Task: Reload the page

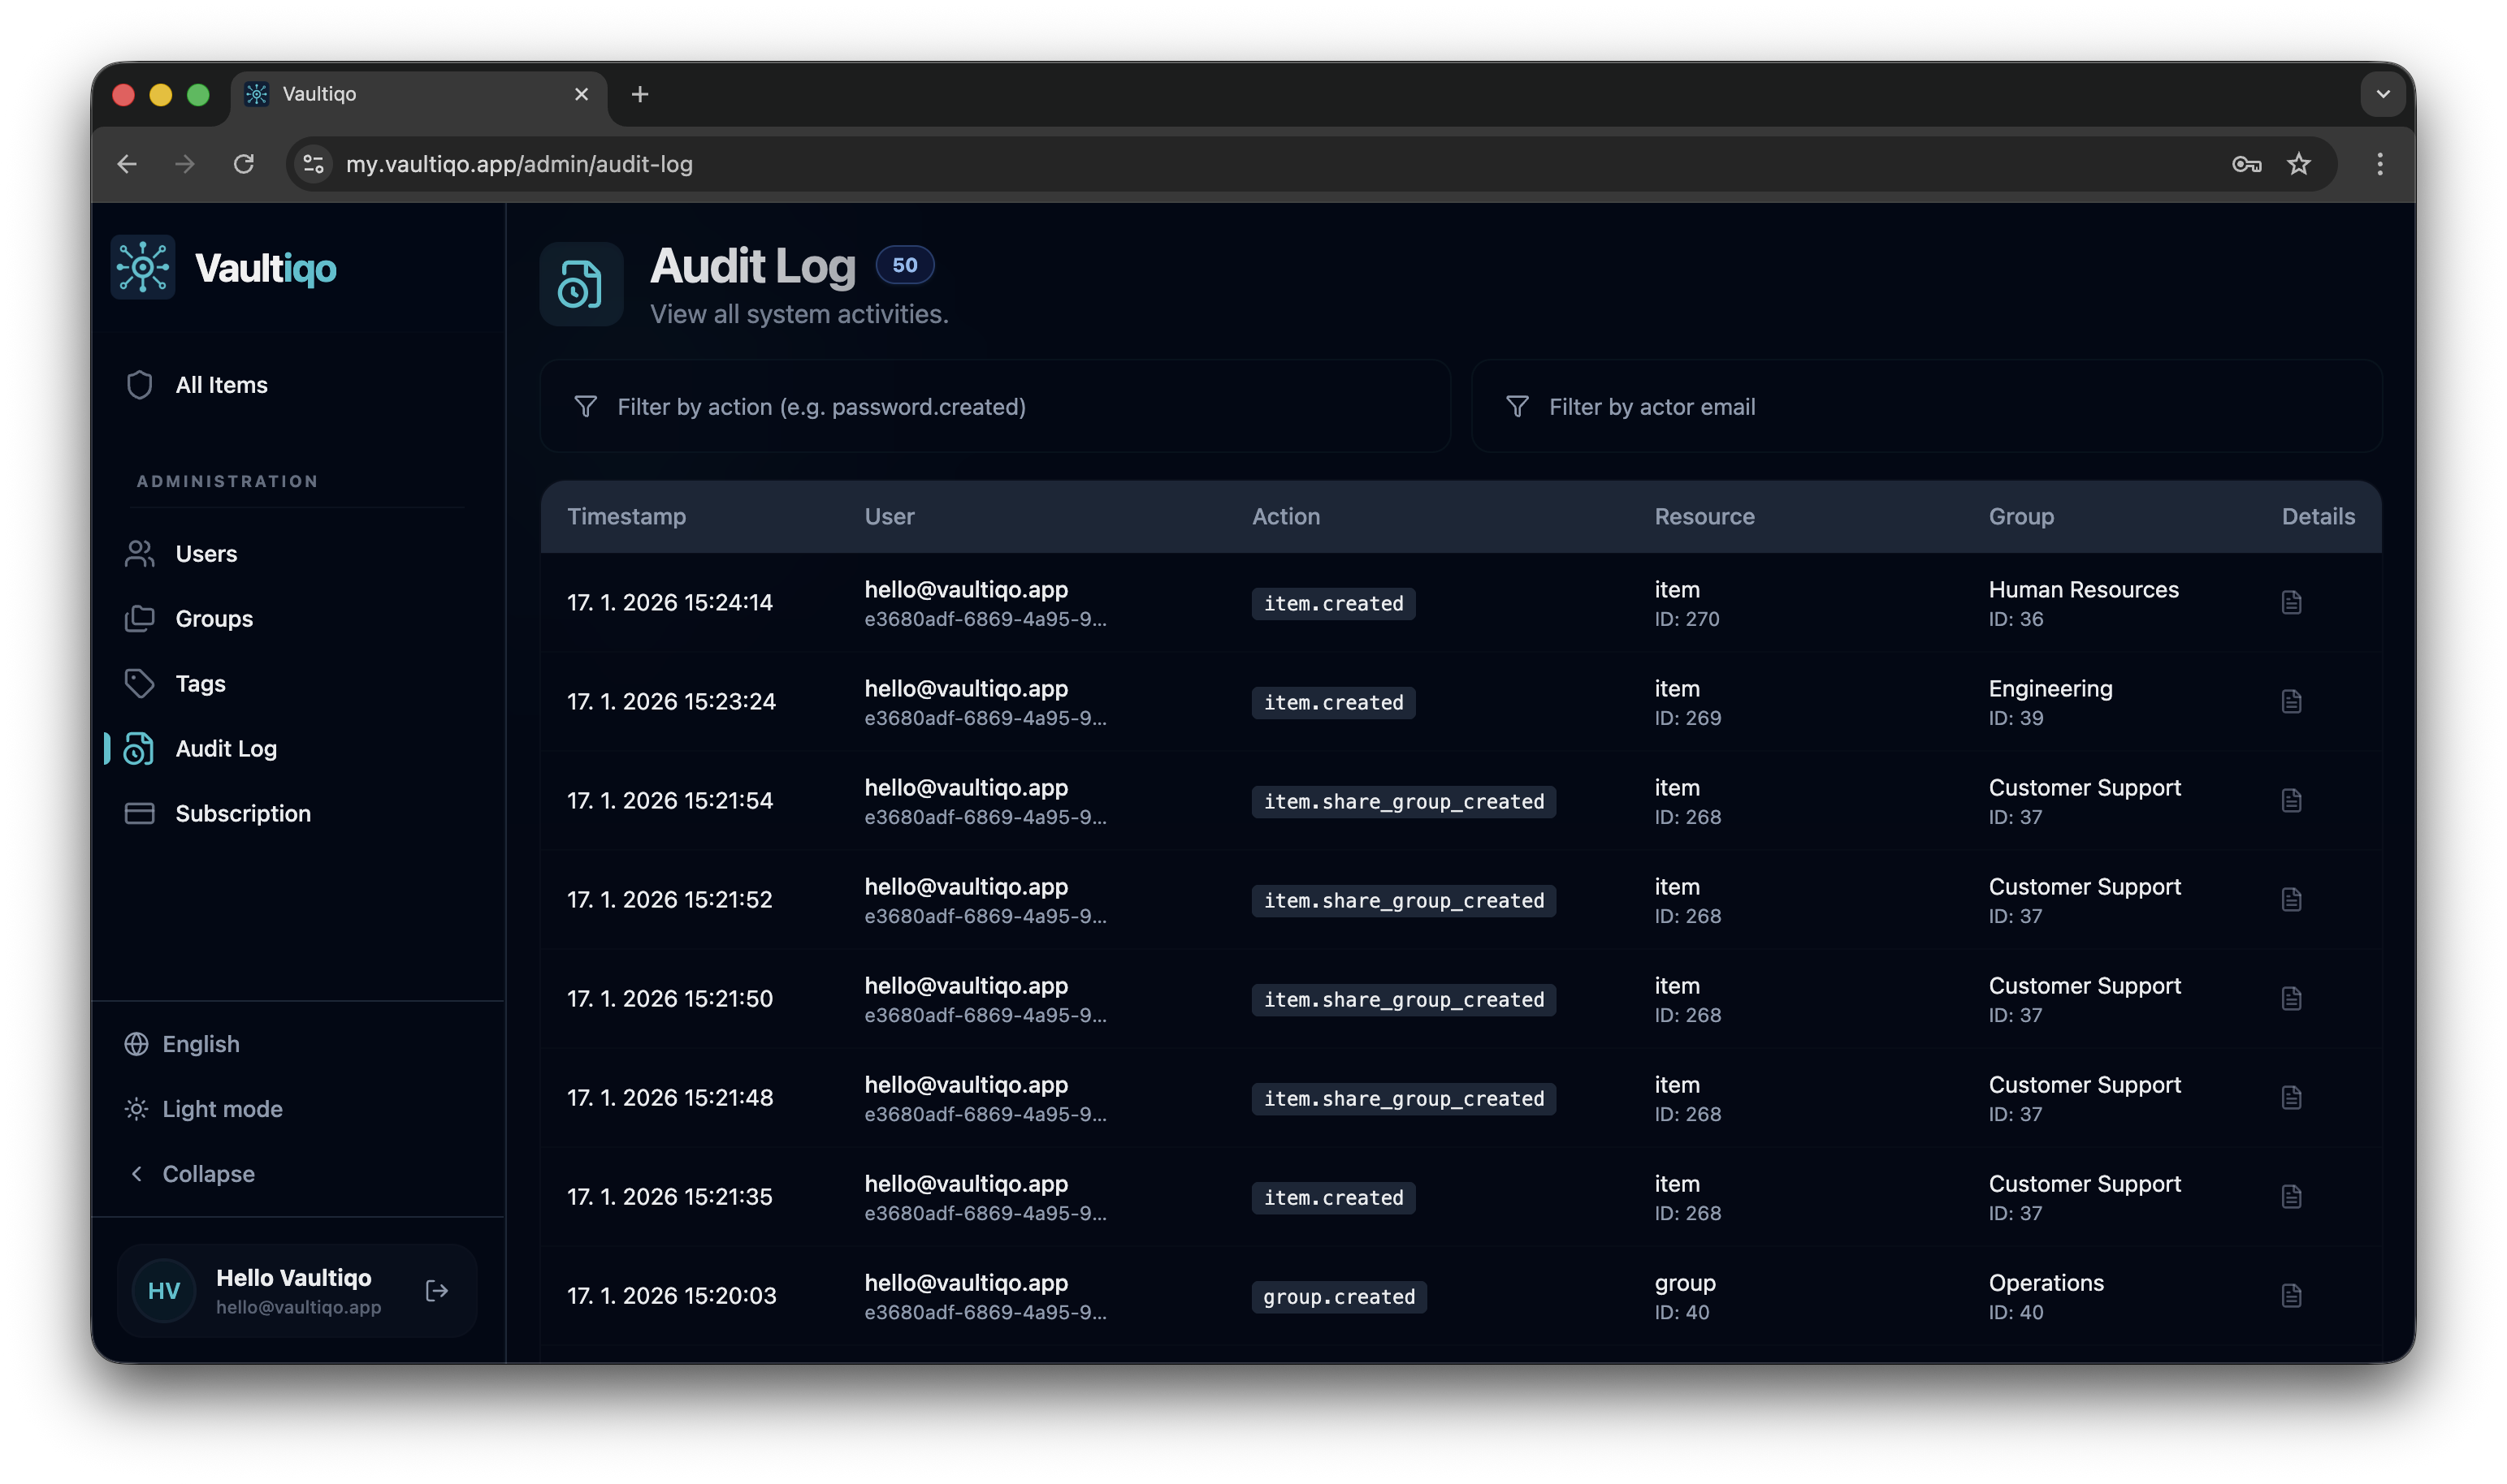Action: pos(243,164)
